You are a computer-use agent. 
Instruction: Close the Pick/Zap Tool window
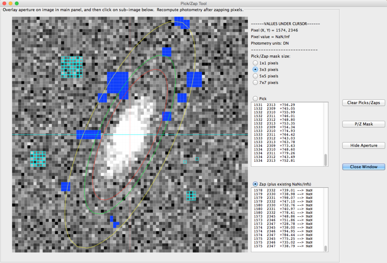pos(363,167)
